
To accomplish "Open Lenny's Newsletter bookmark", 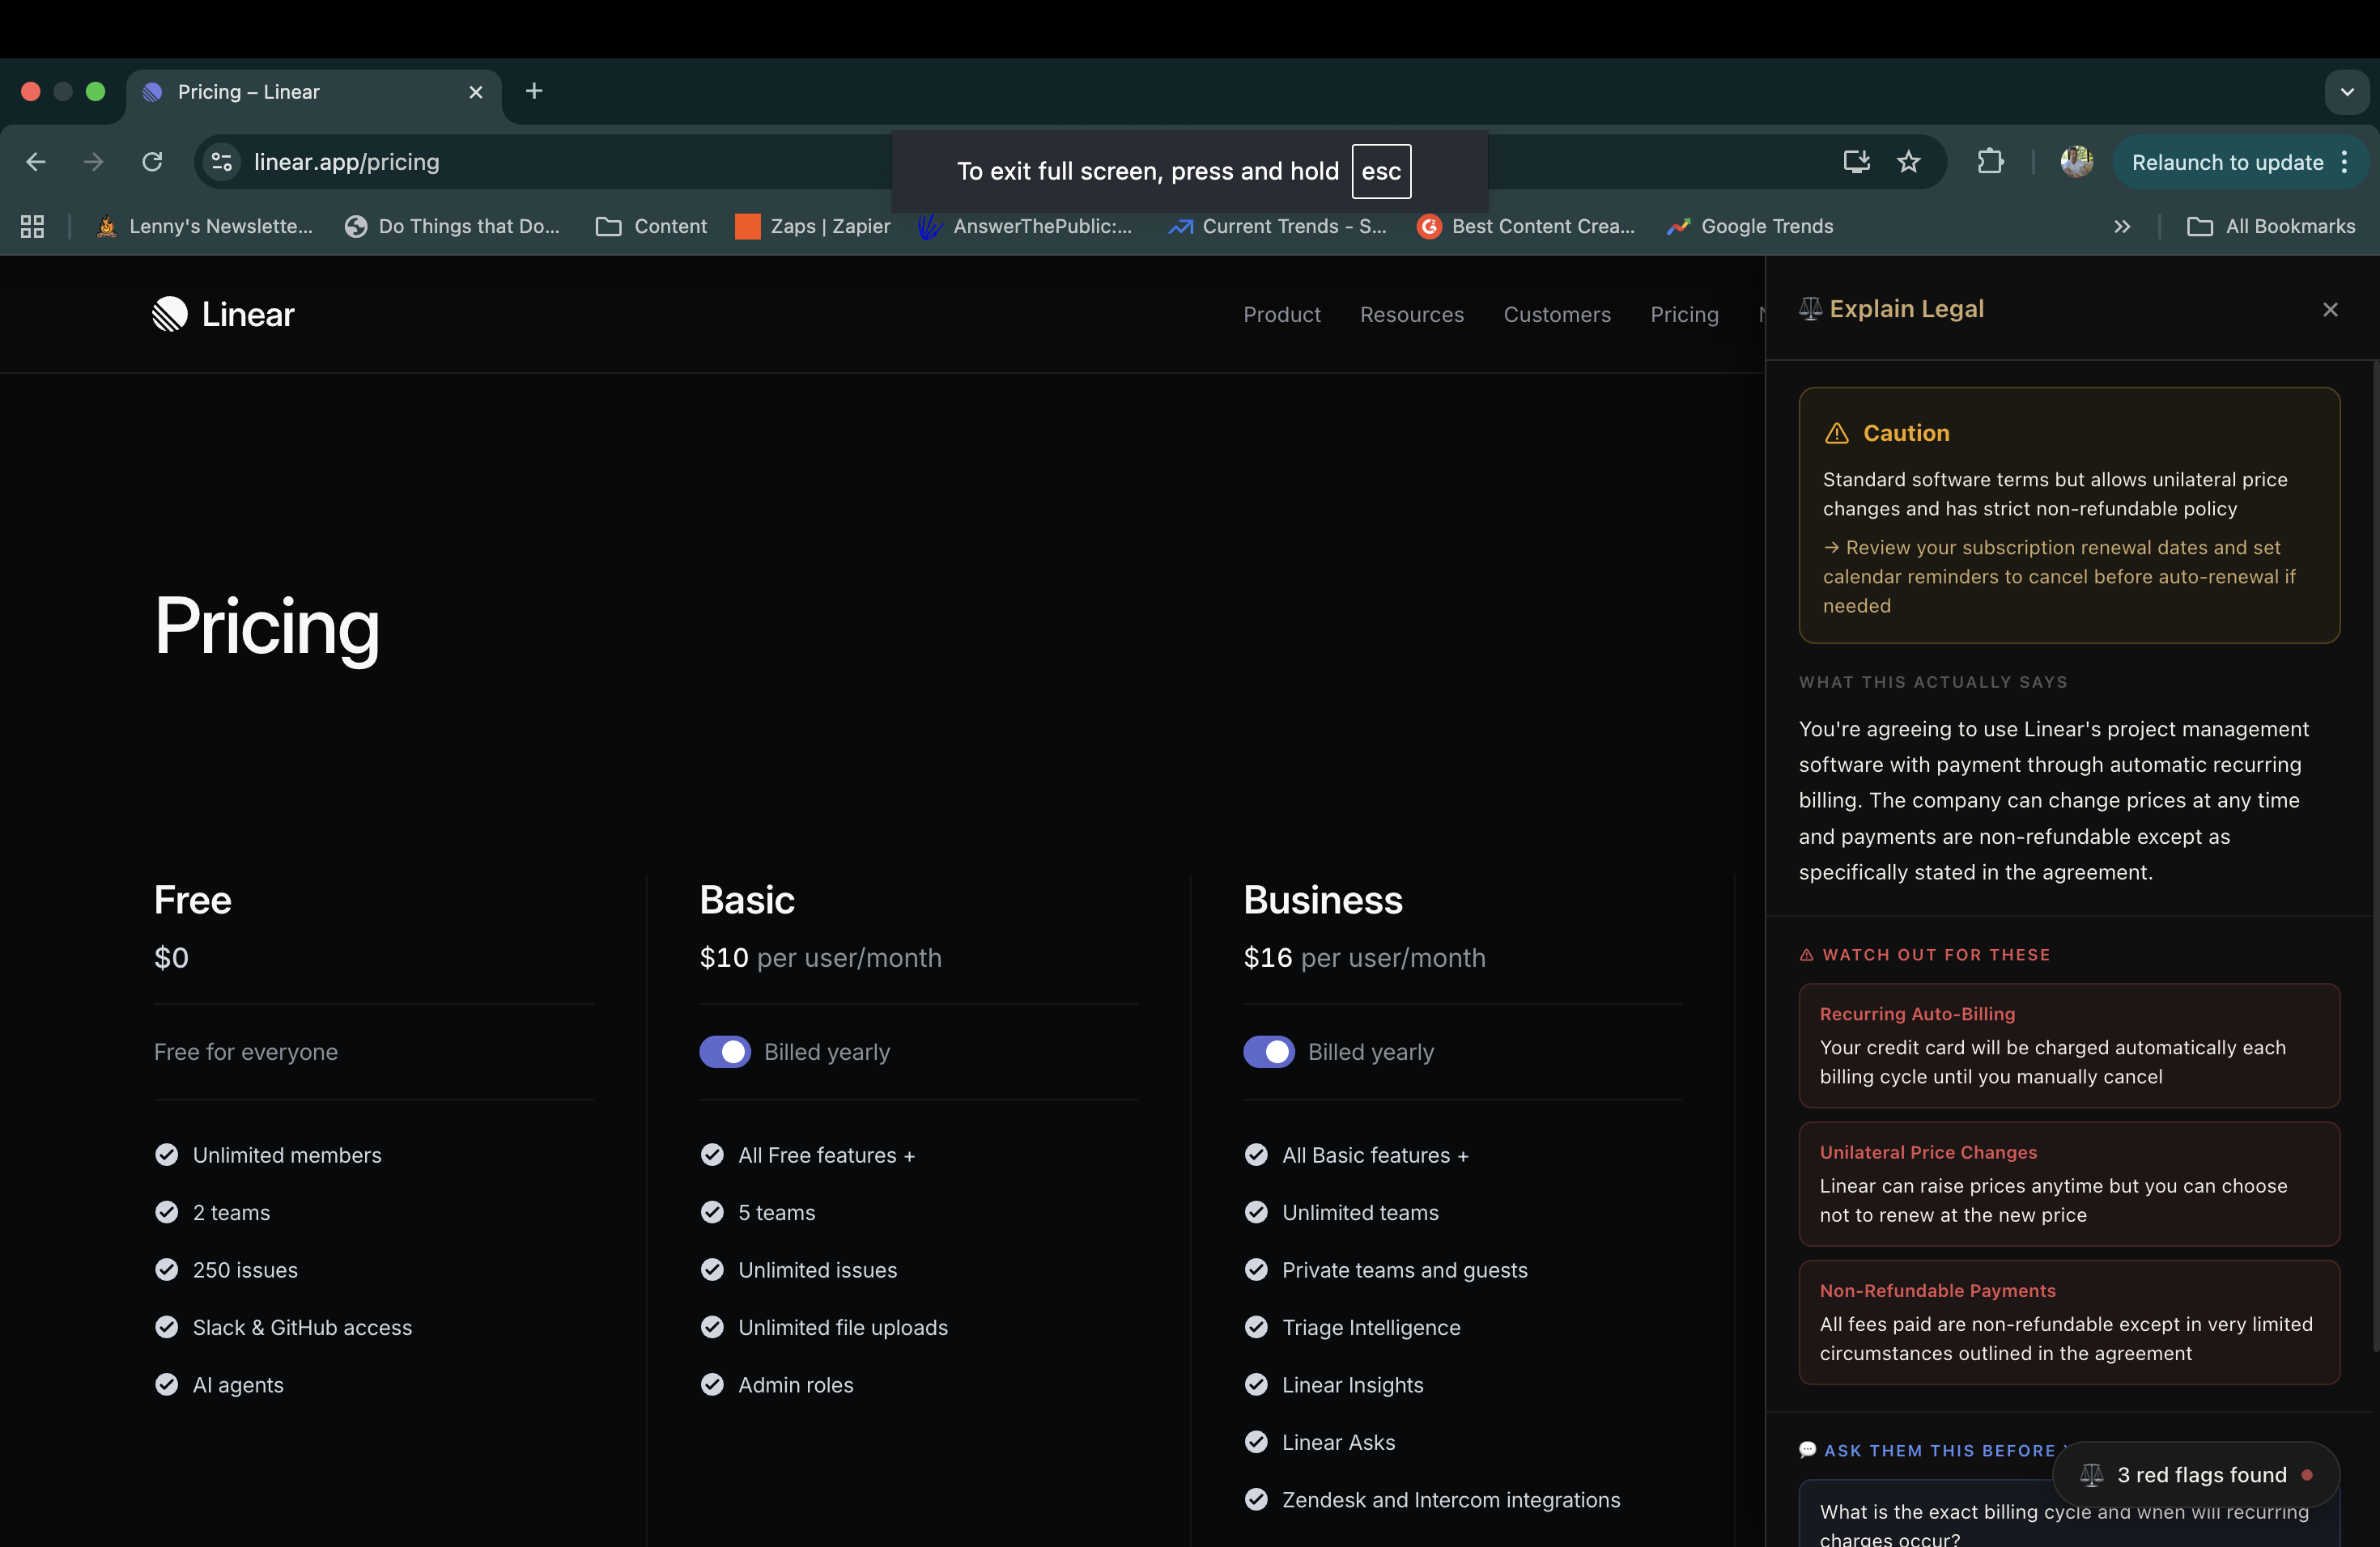I will [204, 227].
